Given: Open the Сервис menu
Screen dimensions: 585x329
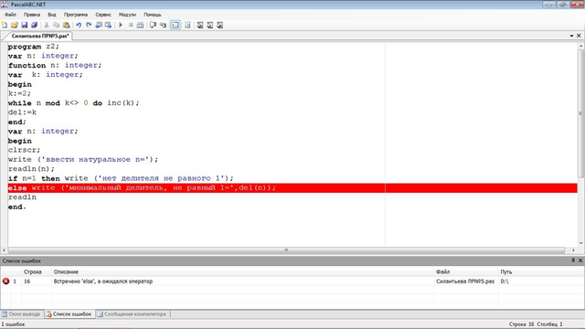Looking at the screenshot, I should [x=103, y=15].
